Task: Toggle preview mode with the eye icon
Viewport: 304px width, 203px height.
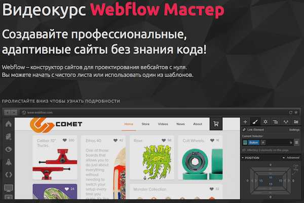Action: (9, 149)
